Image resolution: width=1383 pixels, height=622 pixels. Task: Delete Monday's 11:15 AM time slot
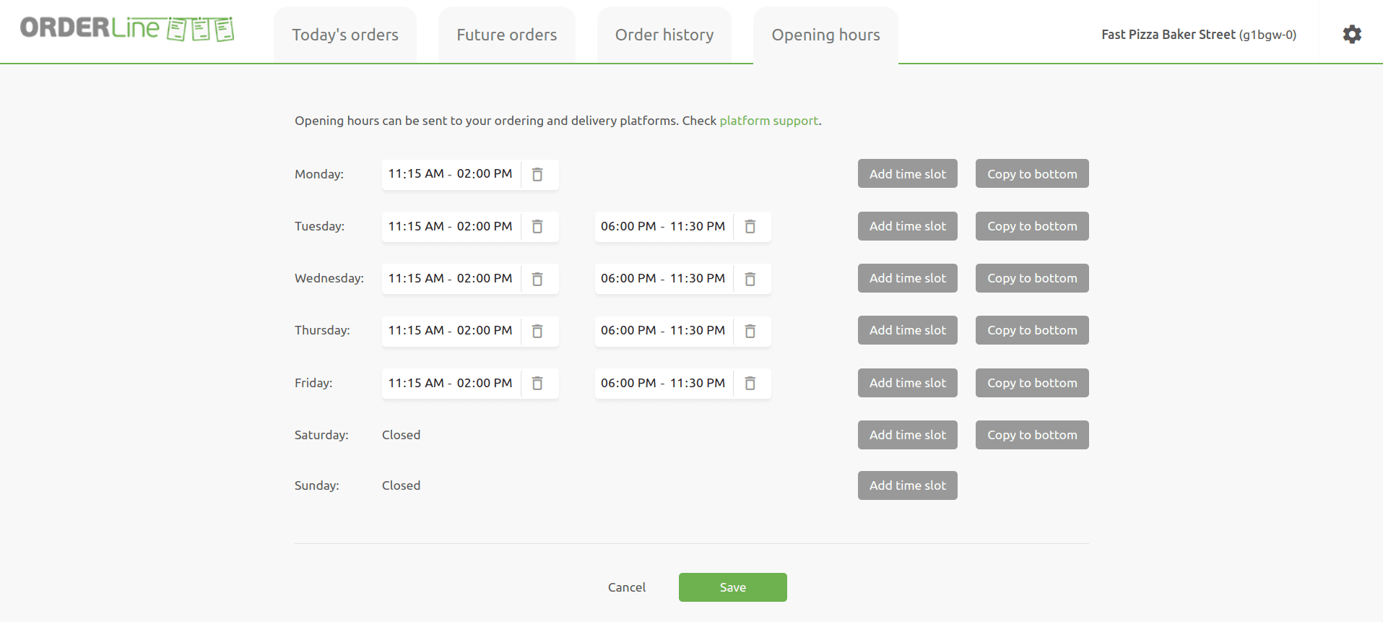[537, 174]
